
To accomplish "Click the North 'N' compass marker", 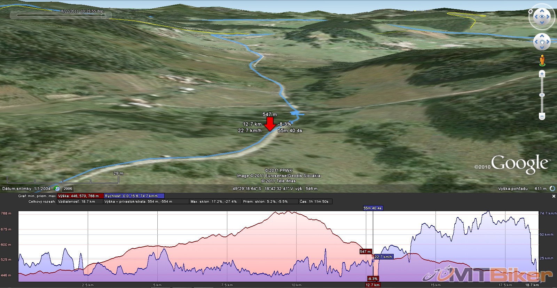I will click(x=530, y=11).
